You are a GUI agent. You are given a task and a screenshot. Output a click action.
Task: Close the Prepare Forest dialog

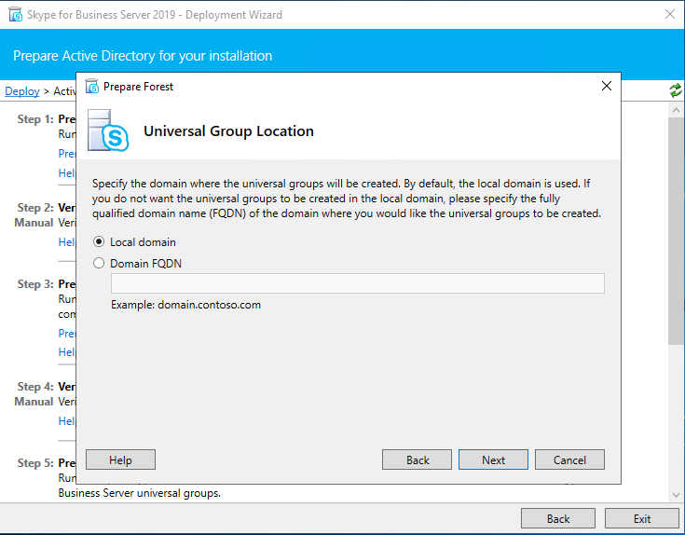click(x=607, y=87)
